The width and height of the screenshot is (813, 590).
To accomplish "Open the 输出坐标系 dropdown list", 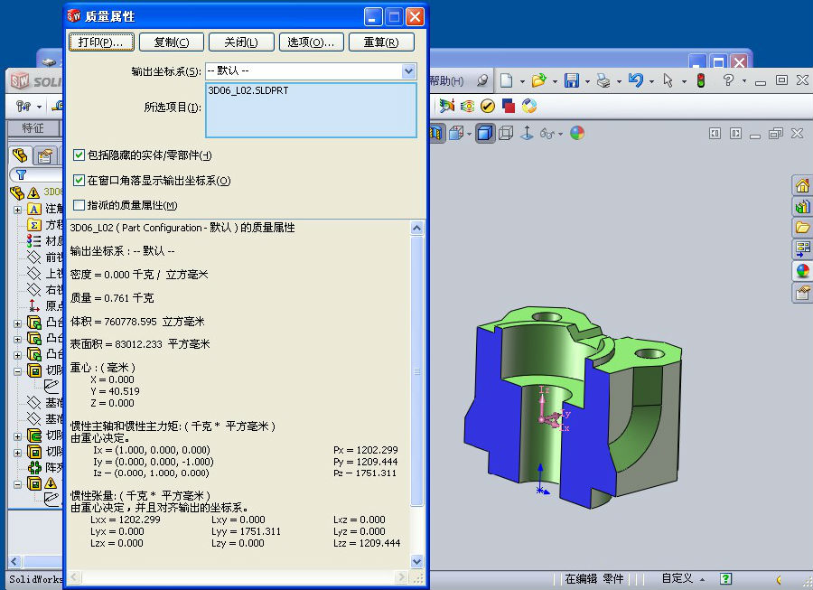I will point(408,70).
